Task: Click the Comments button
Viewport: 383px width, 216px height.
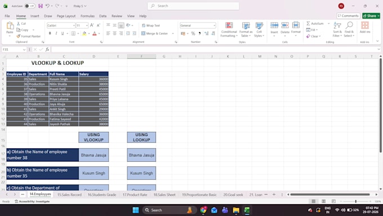Action: (x=348, y=16)
